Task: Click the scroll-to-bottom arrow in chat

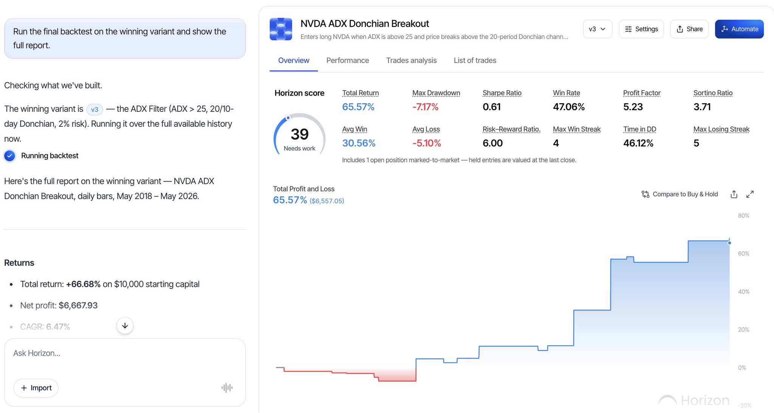Action: click(x=125, y=325)
